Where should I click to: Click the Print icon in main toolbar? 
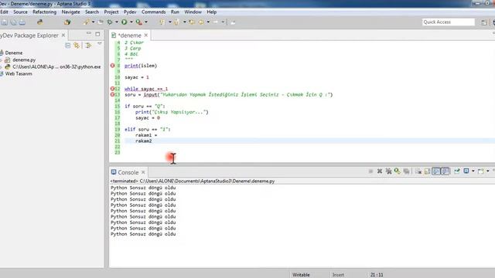click(x=22, y=22)
